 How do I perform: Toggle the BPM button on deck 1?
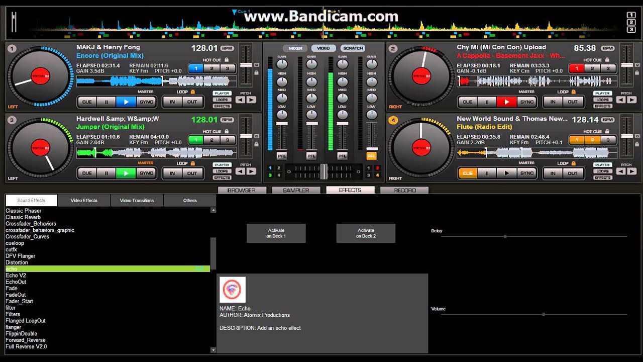228,48
